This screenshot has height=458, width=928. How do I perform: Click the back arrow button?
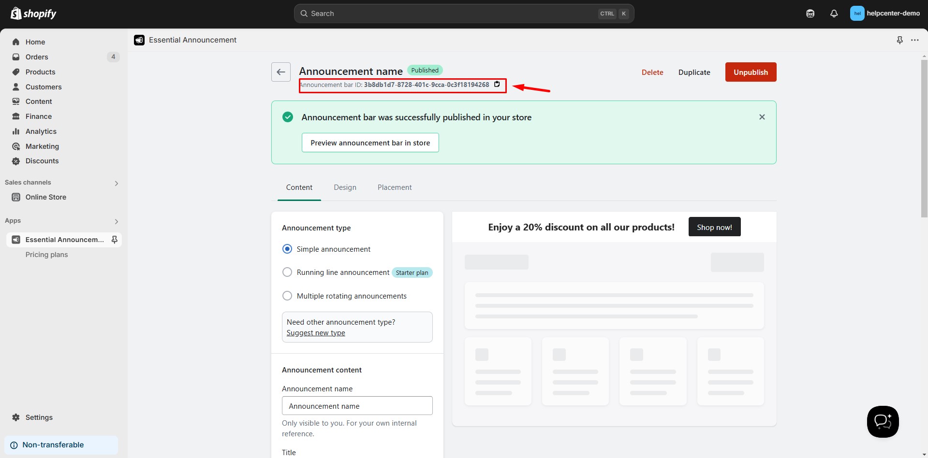280,72
